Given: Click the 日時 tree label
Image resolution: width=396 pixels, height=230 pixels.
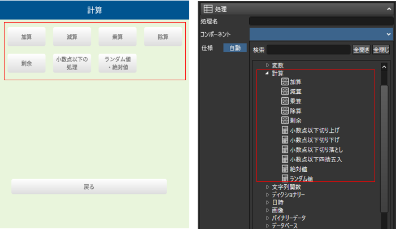Looking at the screenshot, I should pyautogui.click(x=277, y=203).
